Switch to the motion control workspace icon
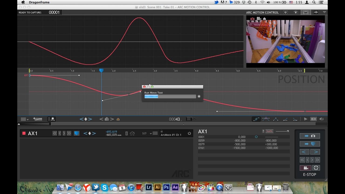This screenshot has width=345, height=194. [306, 12]
